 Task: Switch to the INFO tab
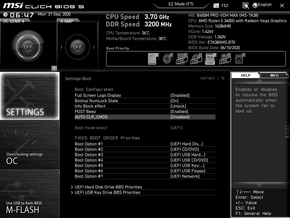274,76
